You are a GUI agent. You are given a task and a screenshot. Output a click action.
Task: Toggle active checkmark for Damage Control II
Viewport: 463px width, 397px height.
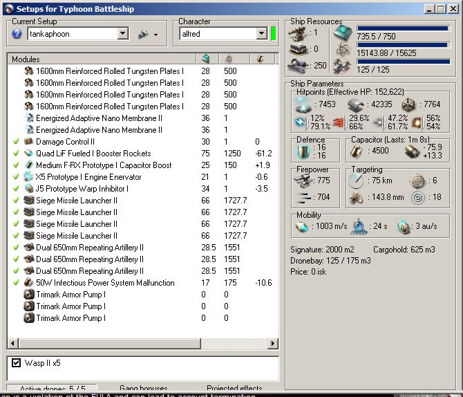click(17, 142)
